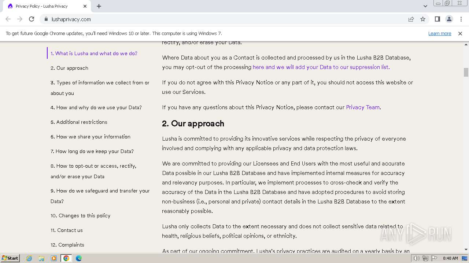The height and width of the screenshot is (263, 469).
Task: Click the forward navigation arrow
Action: [x=20, y=19]
